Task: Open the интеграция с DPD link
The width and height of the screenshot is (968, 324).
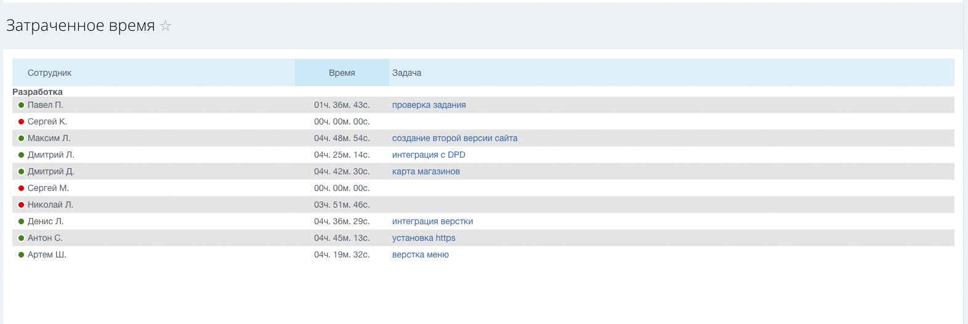Action: 429,155
